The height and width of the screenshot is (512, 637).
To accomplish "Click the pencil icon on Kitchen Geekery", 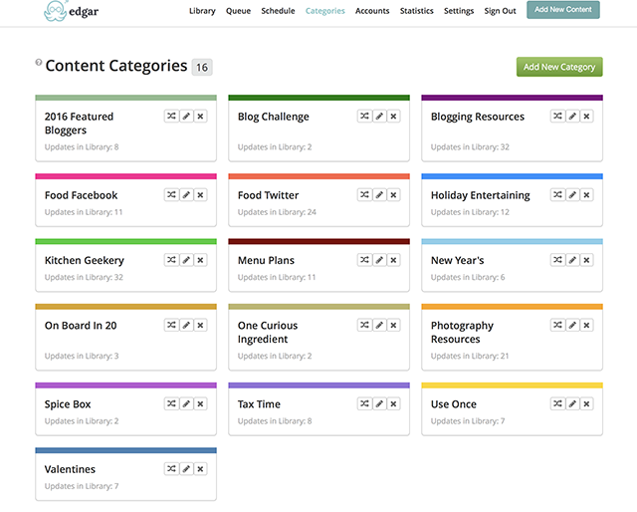I will coord(186,260).
